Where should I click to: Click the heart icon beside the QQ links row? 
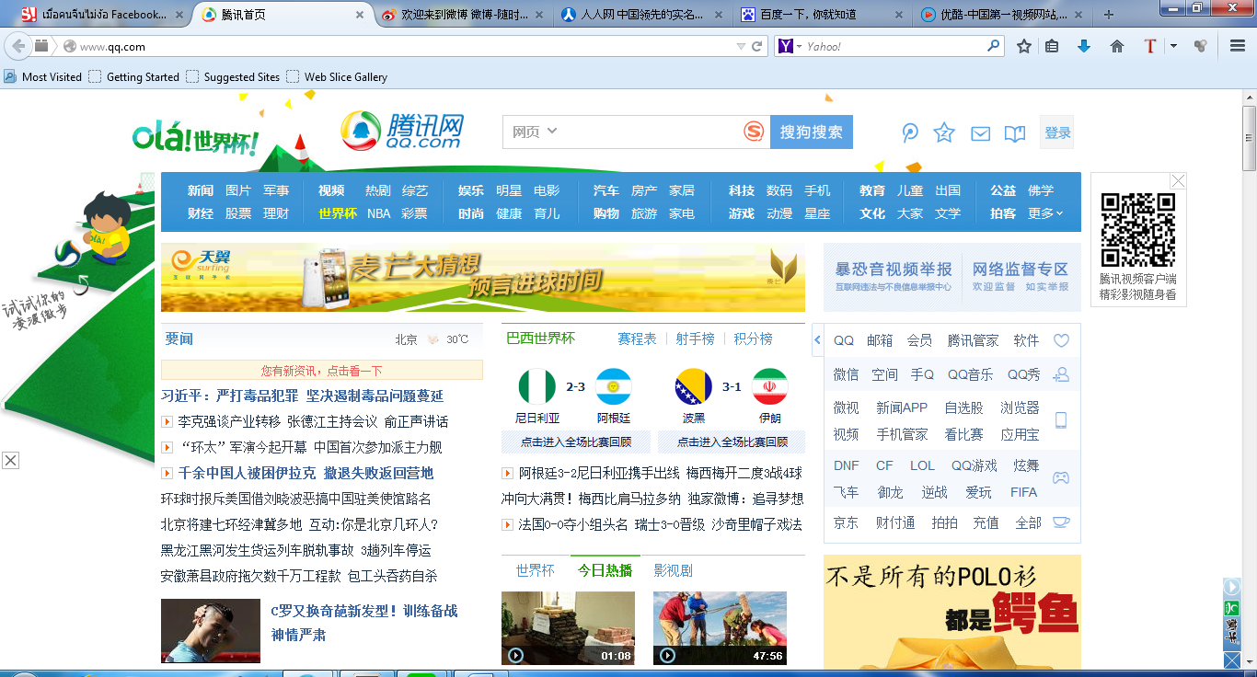click(x=1061, y=340)
